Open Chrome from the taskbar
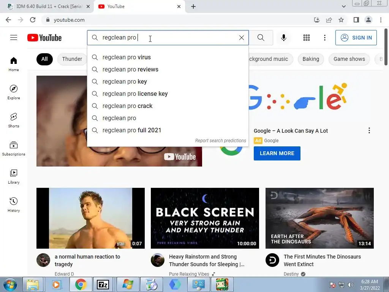Viewport: 389px width, 292px height. (81, 284)
